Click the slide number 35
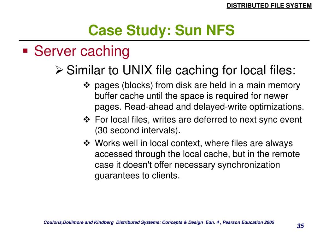 coord(300,226)
